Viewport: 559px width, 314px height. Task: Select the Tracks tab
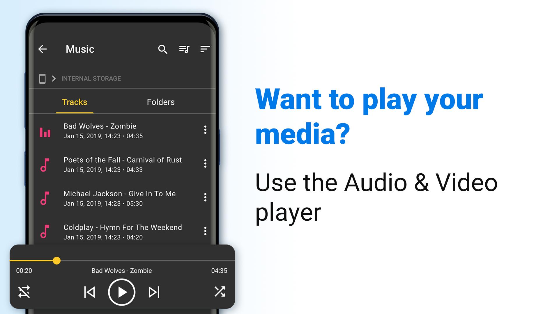pyautogui.click(x=74, y=102)
